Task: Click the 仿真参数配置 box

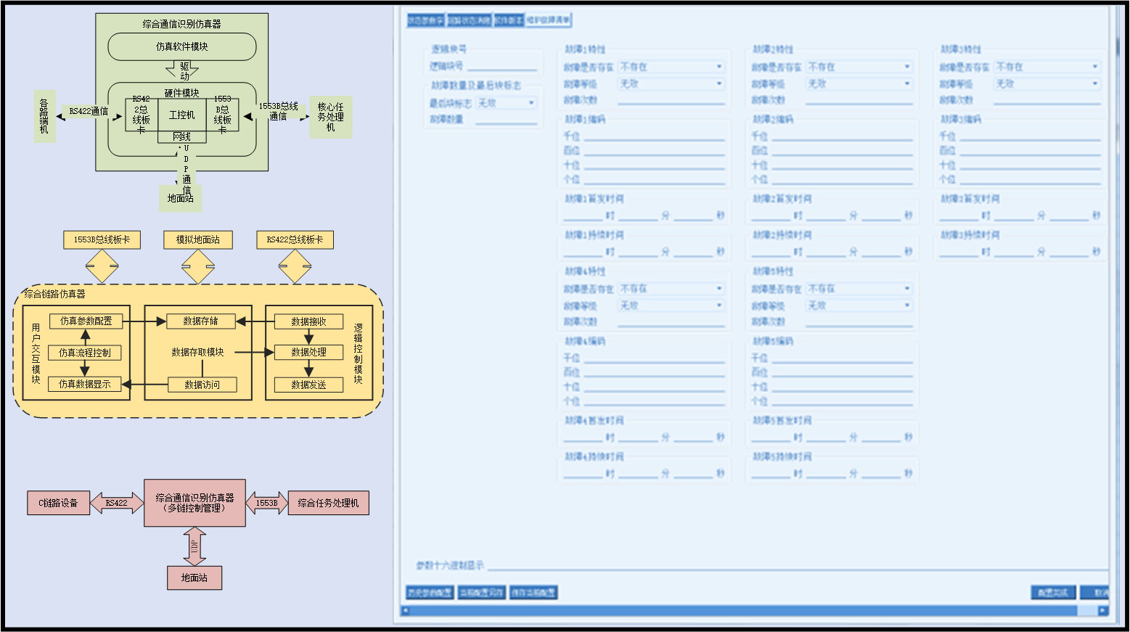Action: point(86,321)
